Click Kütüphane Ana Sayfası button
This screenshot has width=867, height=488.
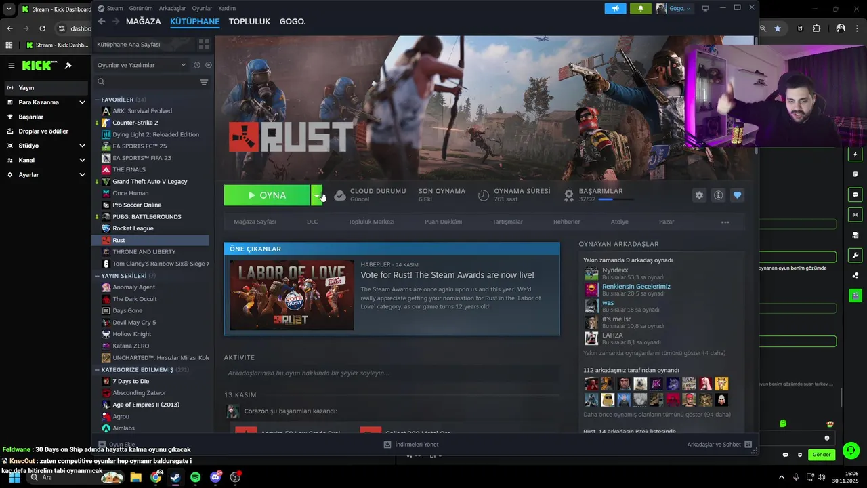point(143,44)
